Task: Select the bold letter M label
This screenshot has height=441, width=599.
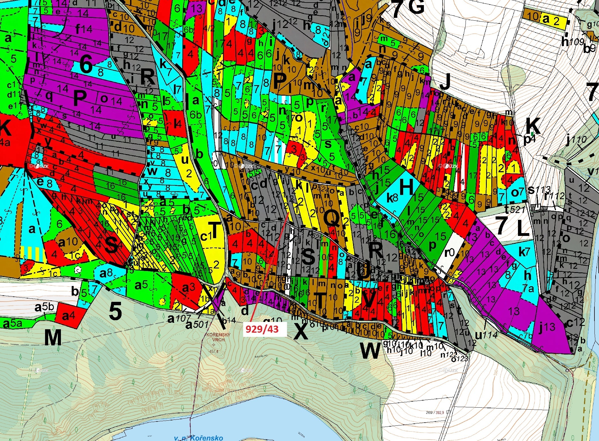Action: pos(53,338)
